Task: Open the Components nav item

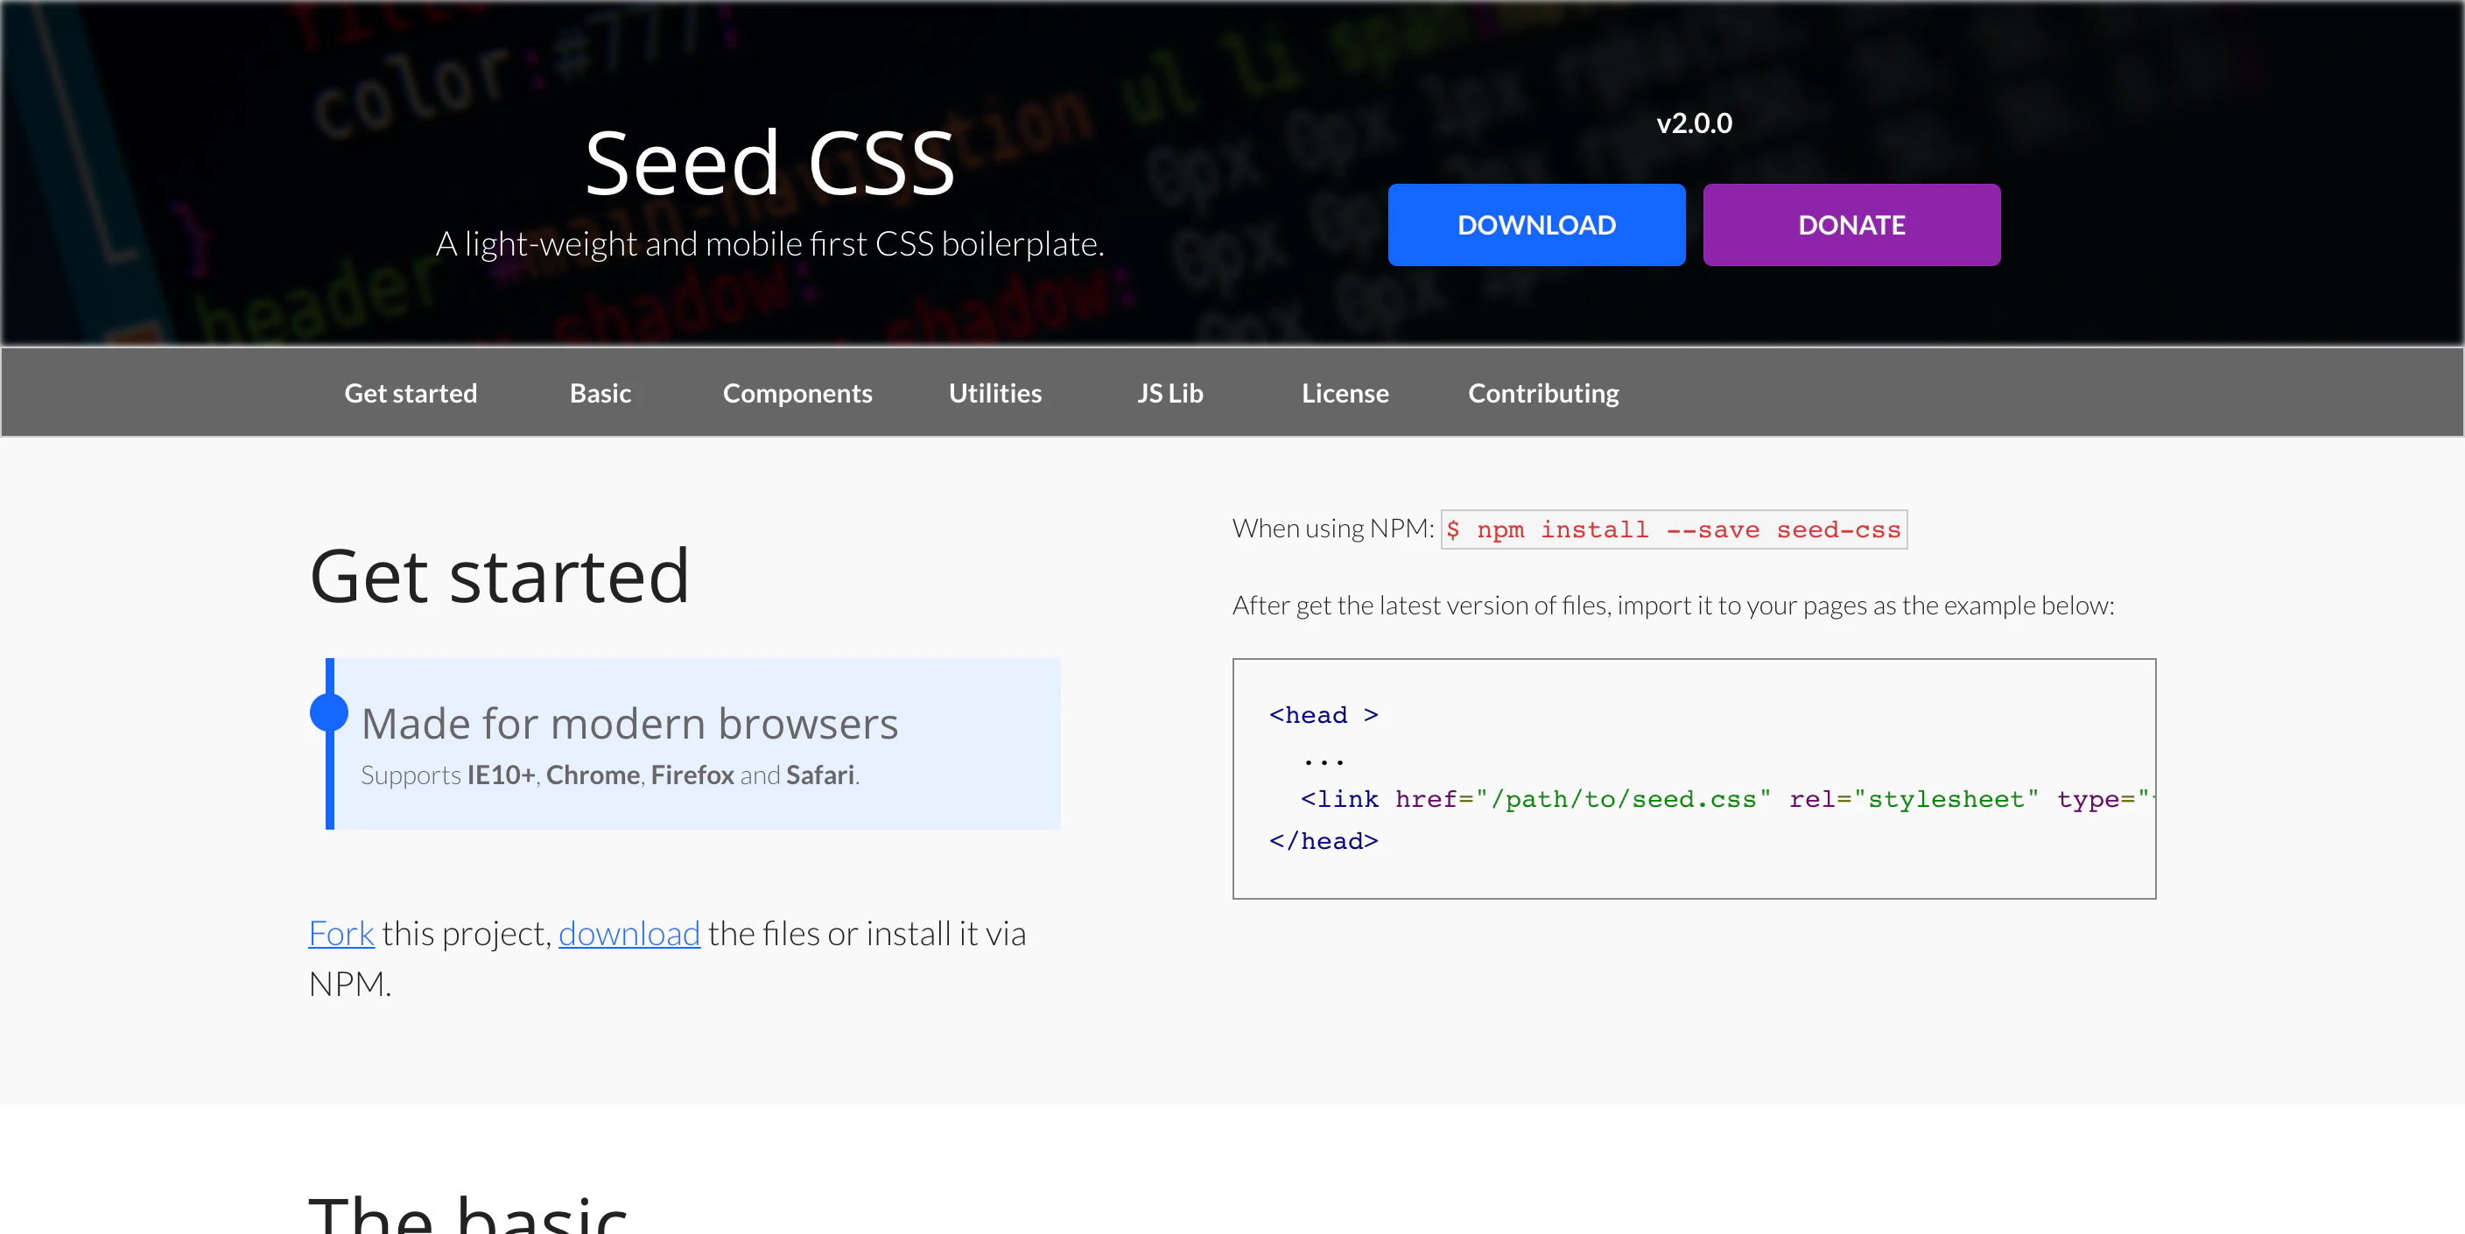Action: click(x=797, y=392)
